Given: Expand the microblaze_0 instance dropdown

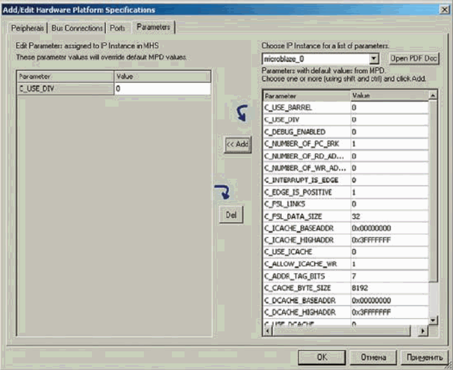Looking at the screenshot, I should coord(374,59).
